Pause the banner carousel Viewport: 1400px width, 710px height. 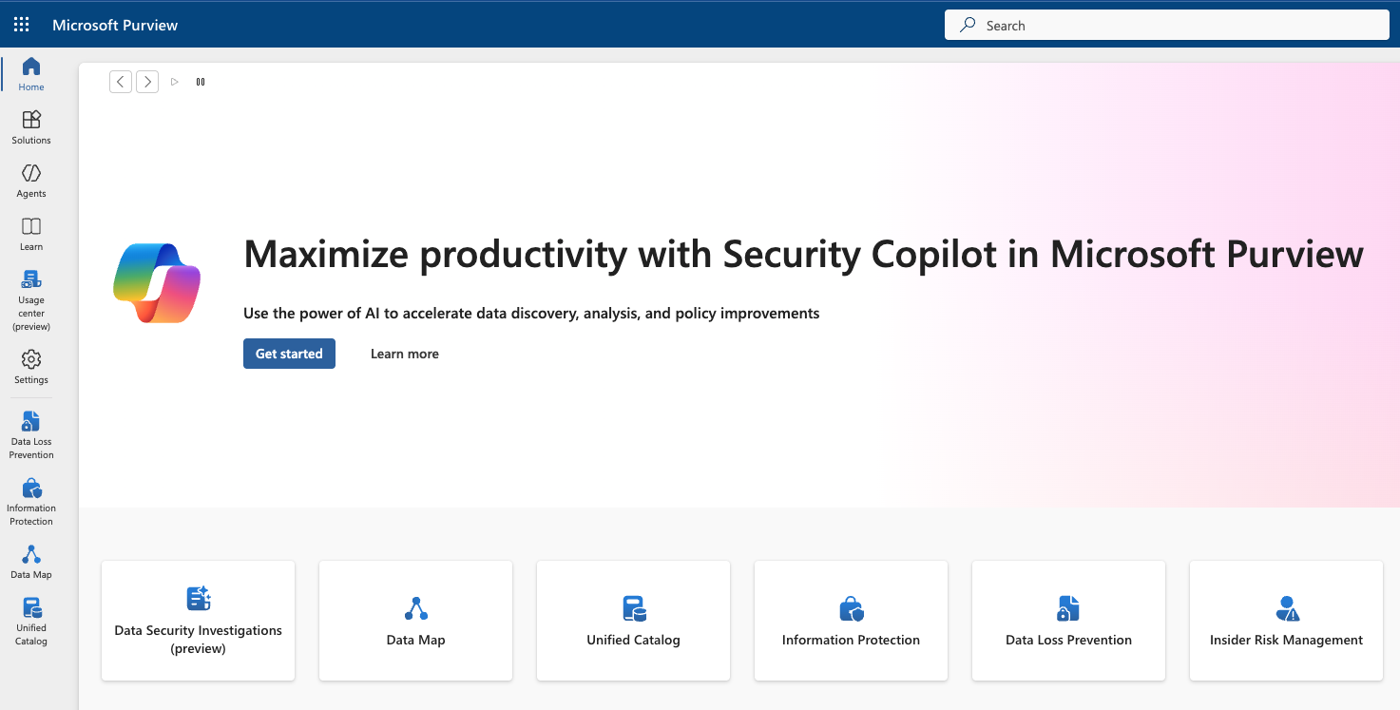201,82
